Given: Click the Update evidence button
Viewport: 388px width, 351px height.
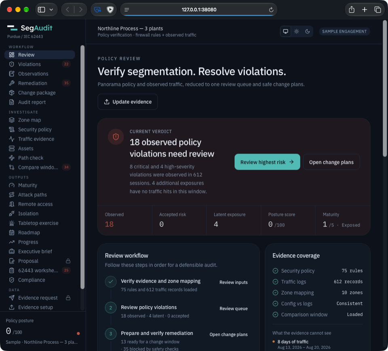Looking at the screenshot, I should coord(128,102).
